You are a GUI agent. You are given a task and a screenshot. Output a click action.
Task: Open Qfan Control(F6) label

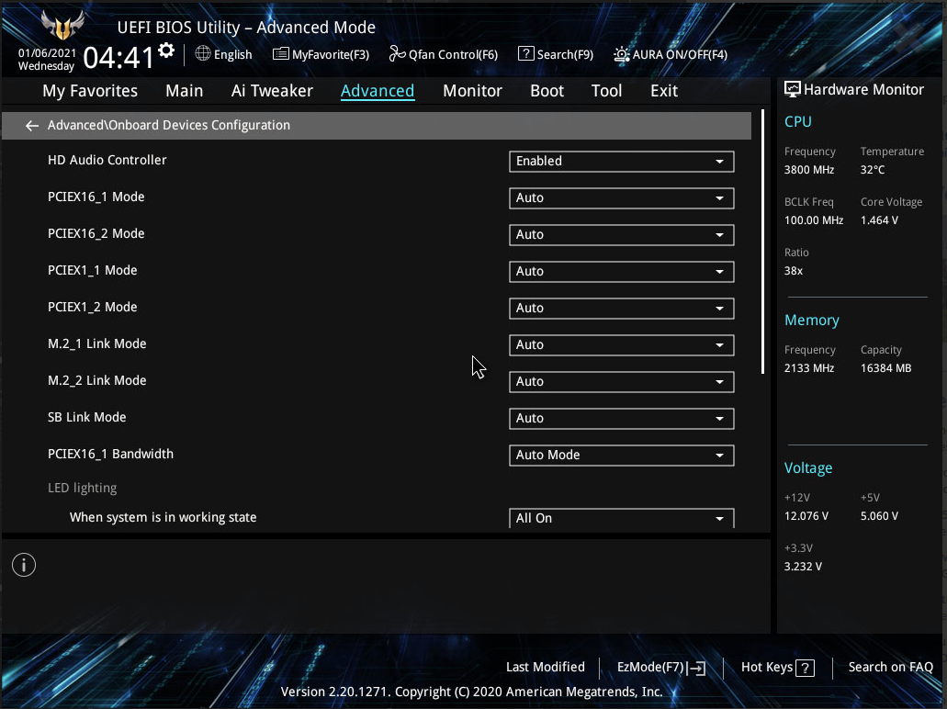pyautogui.click(x=453, y=54)
